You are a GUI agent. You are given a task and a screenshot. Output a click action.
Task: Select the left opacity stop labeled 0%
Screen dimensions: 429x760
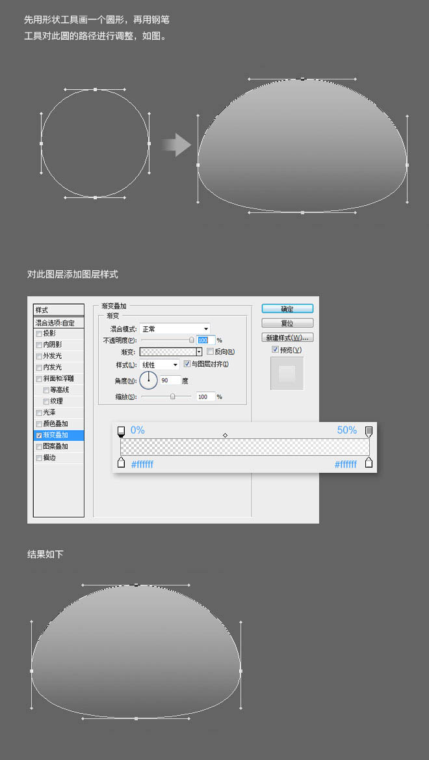(121, 431)
